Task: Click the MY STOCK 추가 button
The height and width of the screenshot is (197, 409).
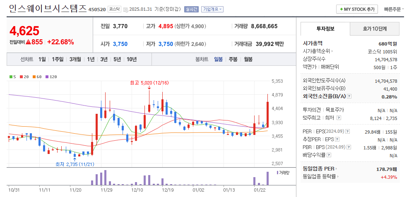Action: (x=357, y=9)
